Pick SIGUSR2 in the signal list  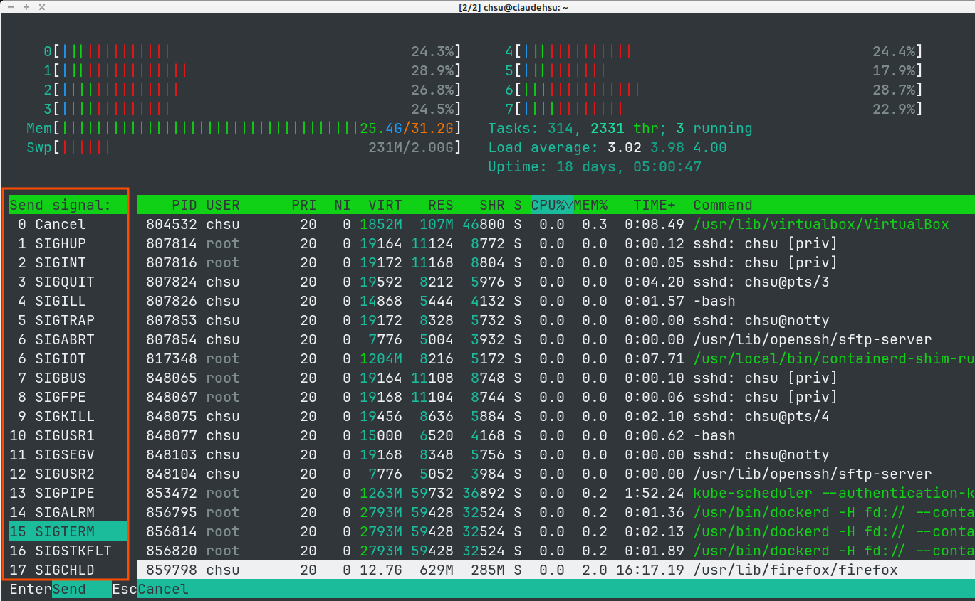coord(68,474)
